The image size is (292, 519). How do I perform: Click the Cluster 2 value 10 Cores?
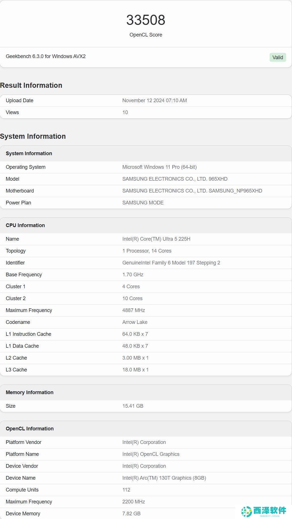132,298
